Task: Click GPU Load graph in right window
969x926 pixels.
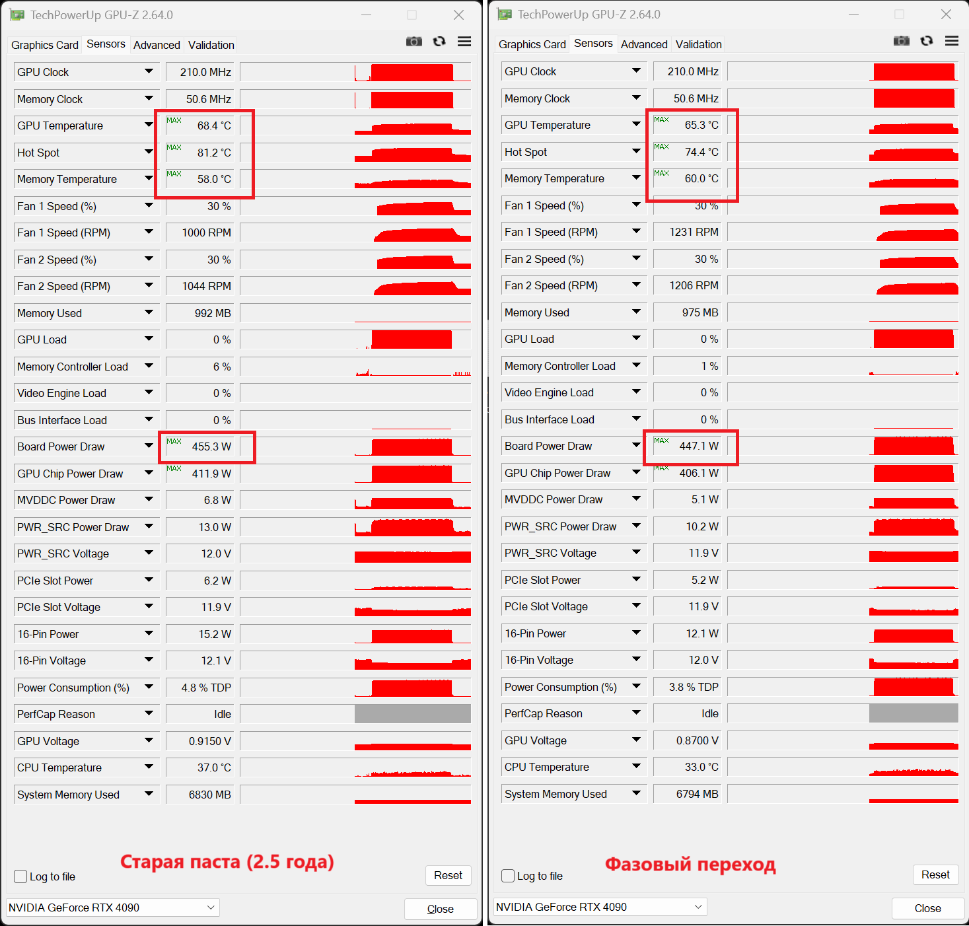Action: click(x=843, y=339)
